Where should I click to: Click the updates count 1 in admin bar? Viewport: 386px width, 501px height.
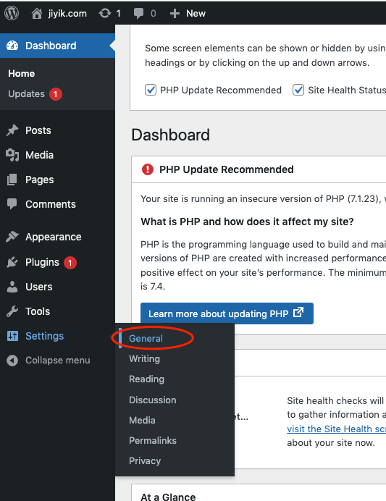[x=118, y=14]
